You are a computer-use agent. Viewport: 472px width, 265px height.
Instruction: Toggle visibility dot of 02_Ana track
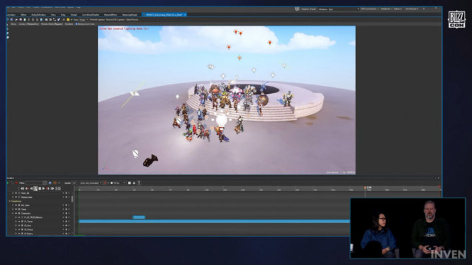[19, 226]
